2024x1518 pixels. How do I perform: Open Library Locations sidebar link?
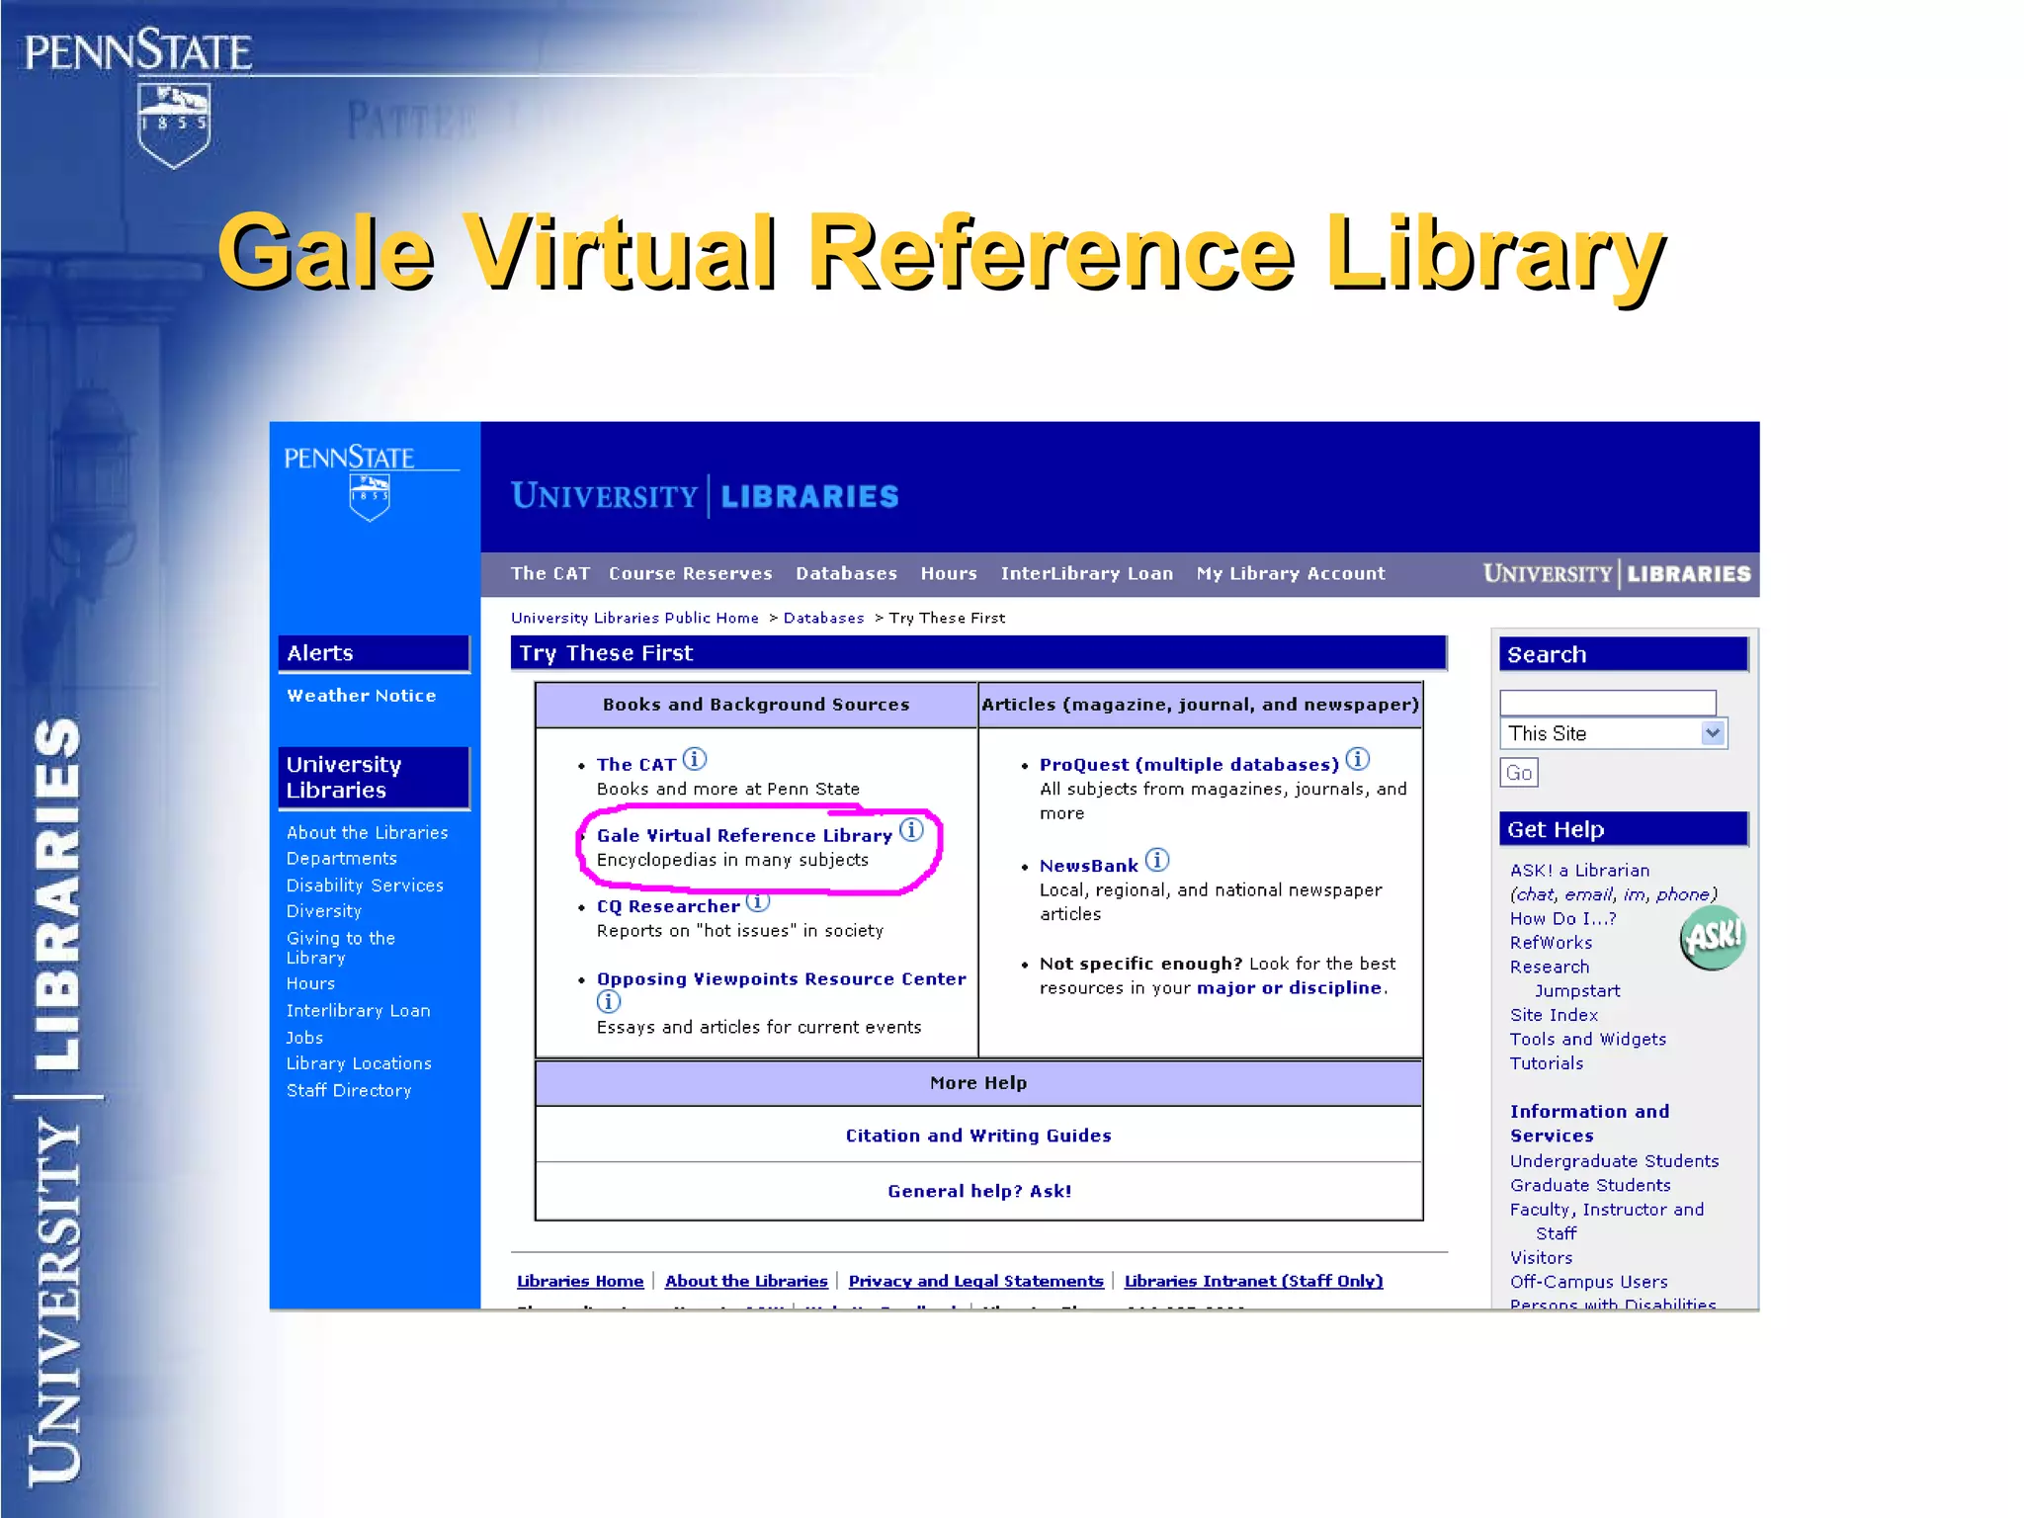(x=359, y=1063)
